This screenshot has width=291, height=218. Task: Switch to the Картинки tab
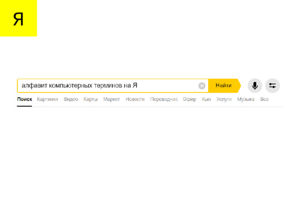tap(47, 99)
